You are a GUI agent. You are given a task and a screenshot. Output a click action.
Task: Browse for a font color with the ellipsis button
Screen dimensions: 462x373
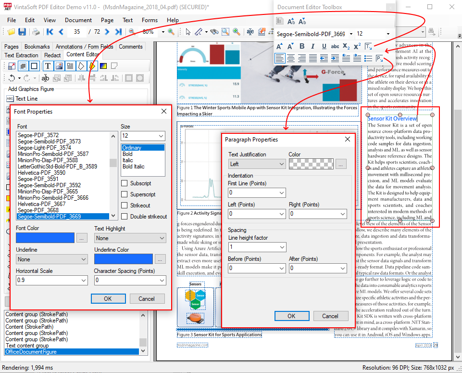click(82, 238)
